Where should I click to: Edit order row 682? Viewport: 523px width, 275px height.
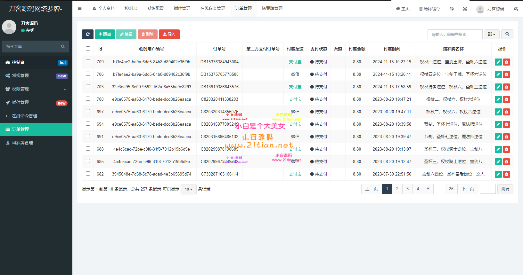498,174
